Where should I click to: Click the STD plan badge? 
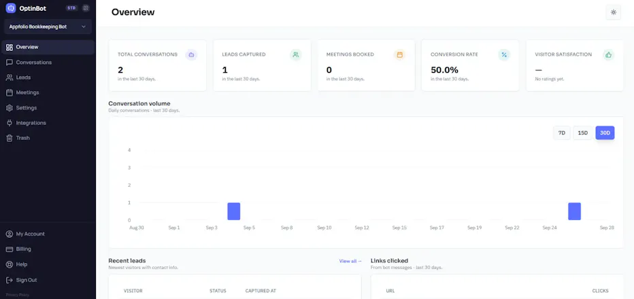(71, 8)
